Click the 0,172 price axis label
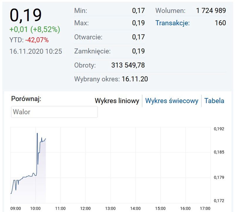This screenshot has height=212, width=235. pyautogui.click(x=219, y=201)
